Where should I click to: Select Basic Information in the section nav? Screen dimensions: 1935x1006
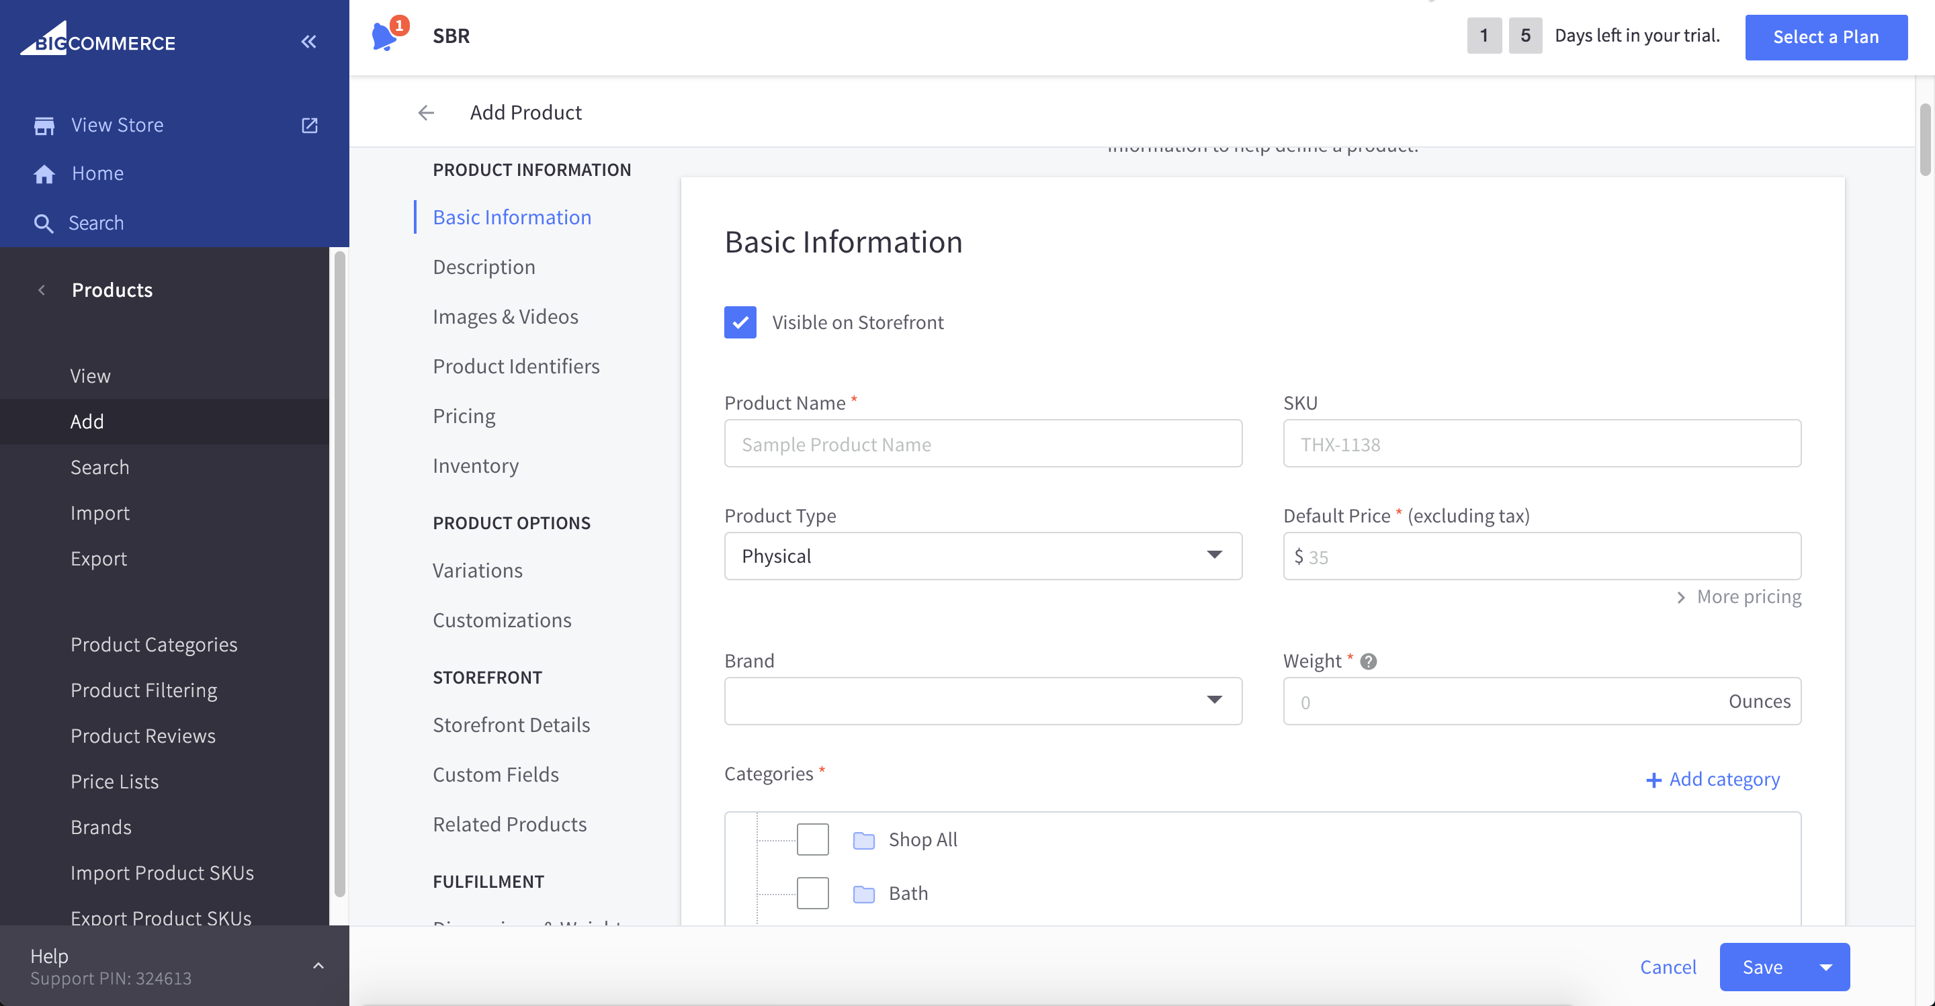[512, 217]
